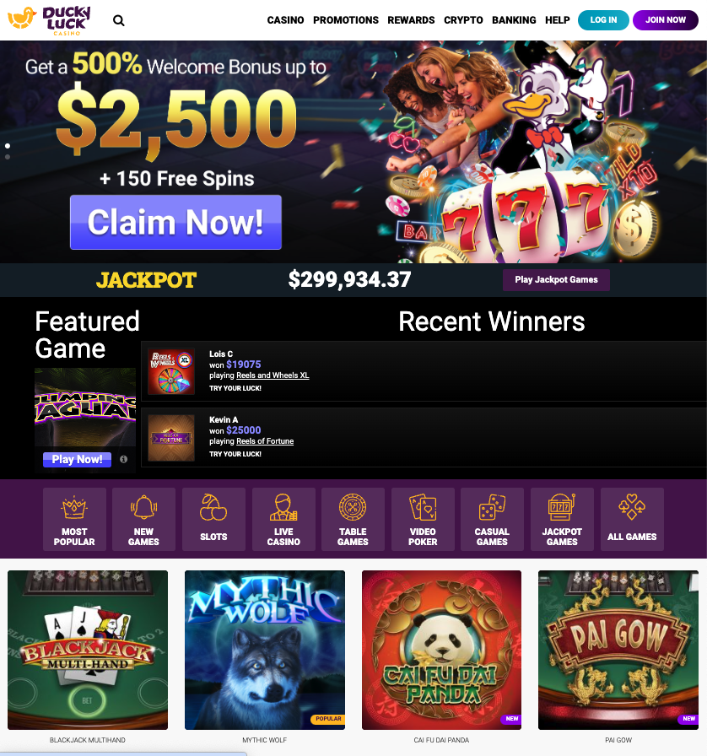Open the Mythic Wolf game thumbnail
Screen dimensions: 707x756
click(265, 650)
